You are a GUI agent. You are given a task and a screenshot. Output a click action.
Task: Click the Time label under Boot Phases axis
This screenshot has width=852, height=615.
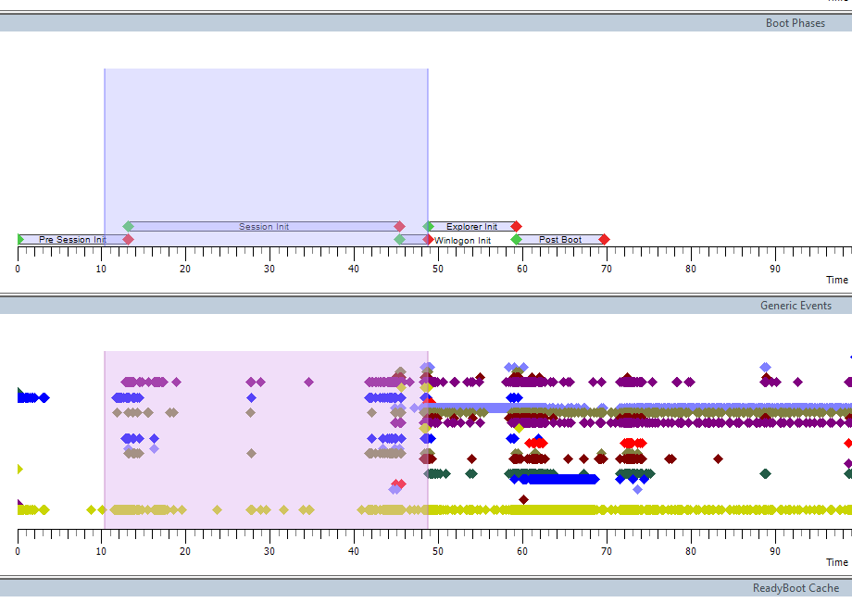pos(837,280)
